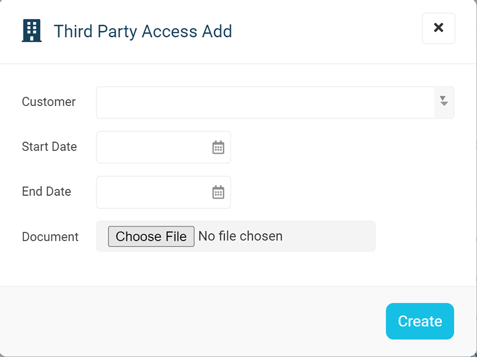The image size is (477, 357).
Task: Click the empty dialog body below Document
Action: coord(237,269)
